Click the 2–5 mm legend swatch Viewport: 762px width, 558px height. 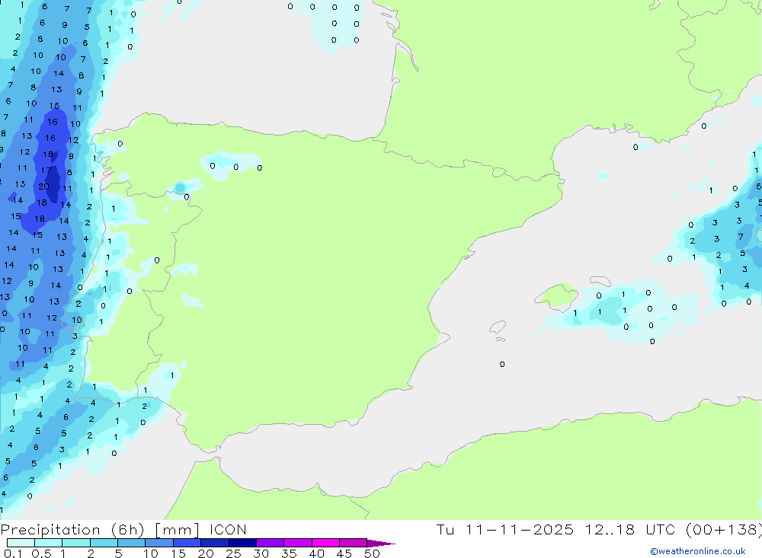(x=104, y=543)
